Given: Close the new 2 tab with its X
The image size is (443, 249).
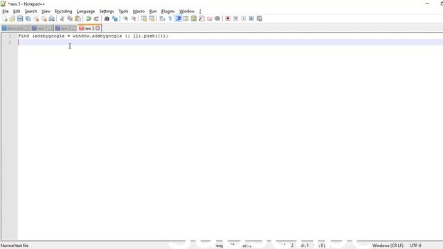Looking at the screenshot, I should pos(74,28).
